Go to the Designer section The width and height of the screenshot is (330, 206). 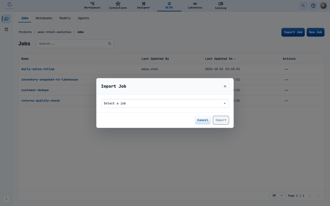tap(144, 5)
